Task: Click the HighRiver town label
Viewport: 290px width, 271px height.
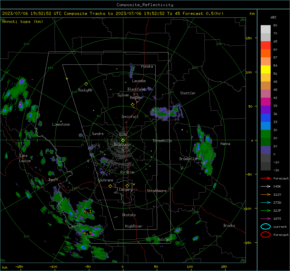Action: click(134, 226)
